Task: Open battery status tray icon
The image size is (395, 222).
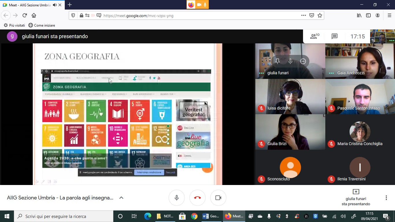Action: point(325,216)
